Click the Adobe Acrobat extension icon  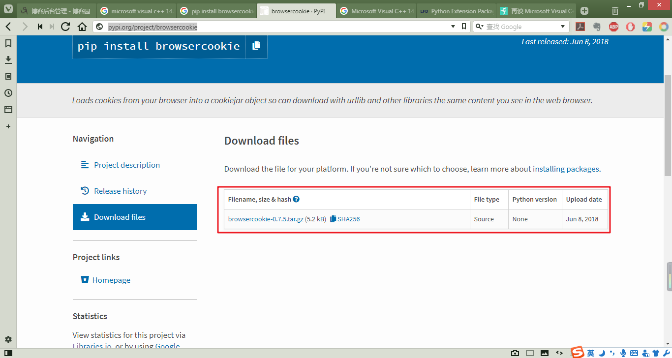point(580,27)
